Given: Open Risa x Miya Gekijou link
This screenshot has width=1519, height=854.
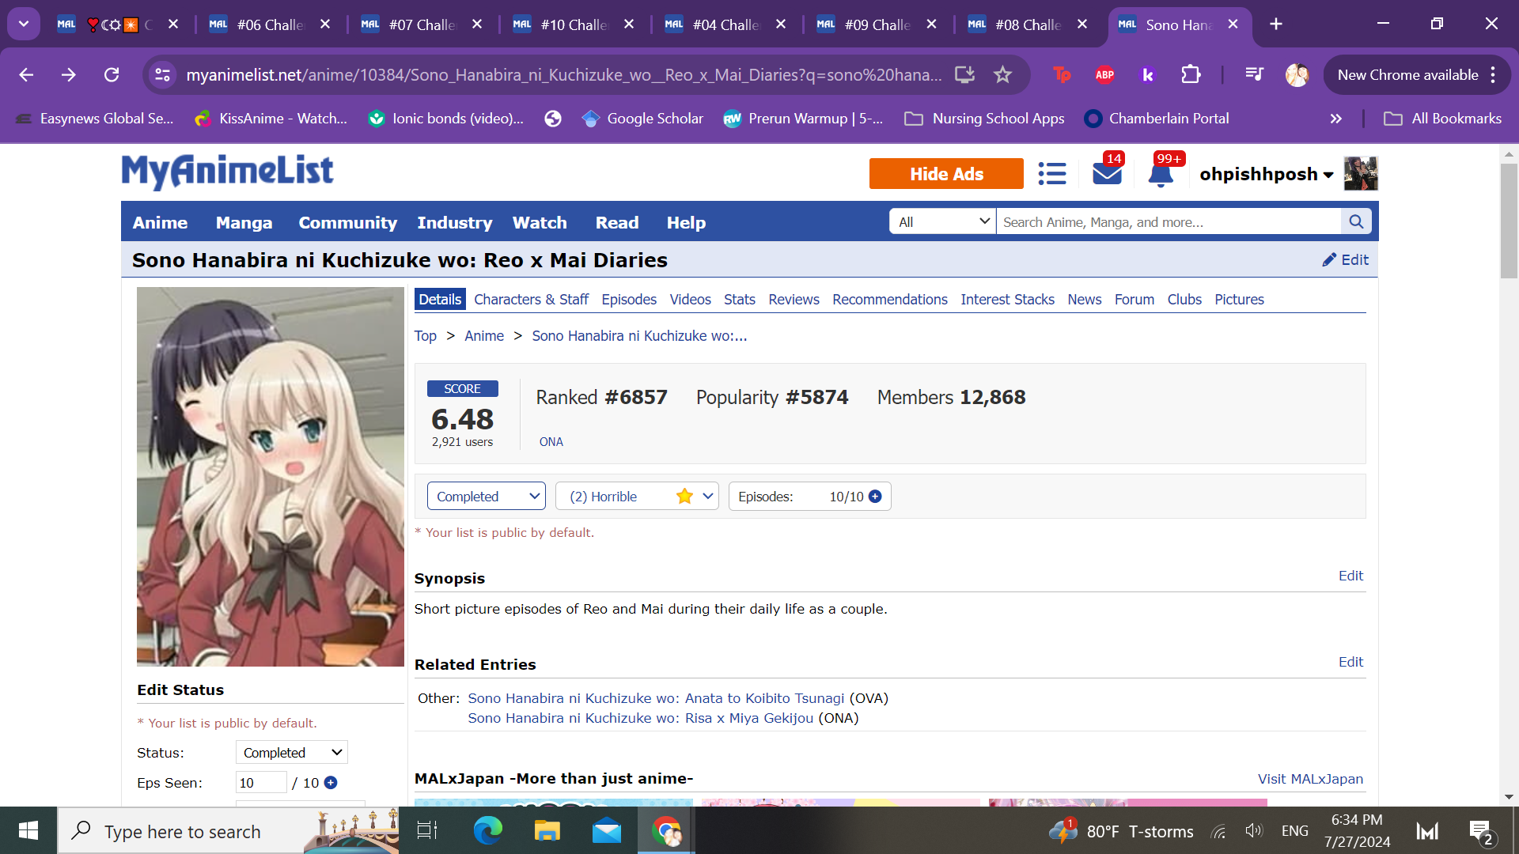Looking at the screenshot, I should 640,718.
